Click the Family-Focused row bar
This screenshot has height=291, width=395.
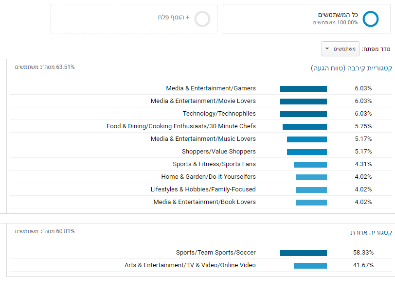click(311, 190)
